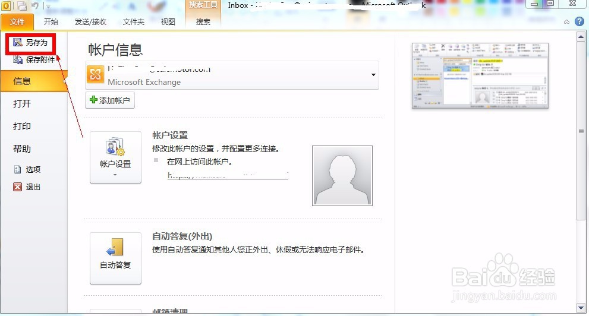Click the Outlook icon in title bar
Image resolution: width=589 pixels, height=316 pixels.
click(x=5, y=5)
